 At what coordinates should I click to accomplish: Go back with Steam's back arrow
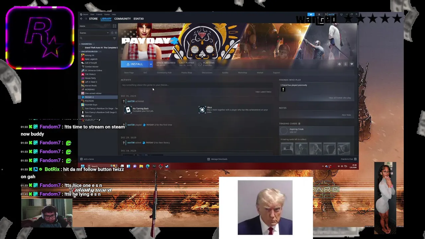81,19
